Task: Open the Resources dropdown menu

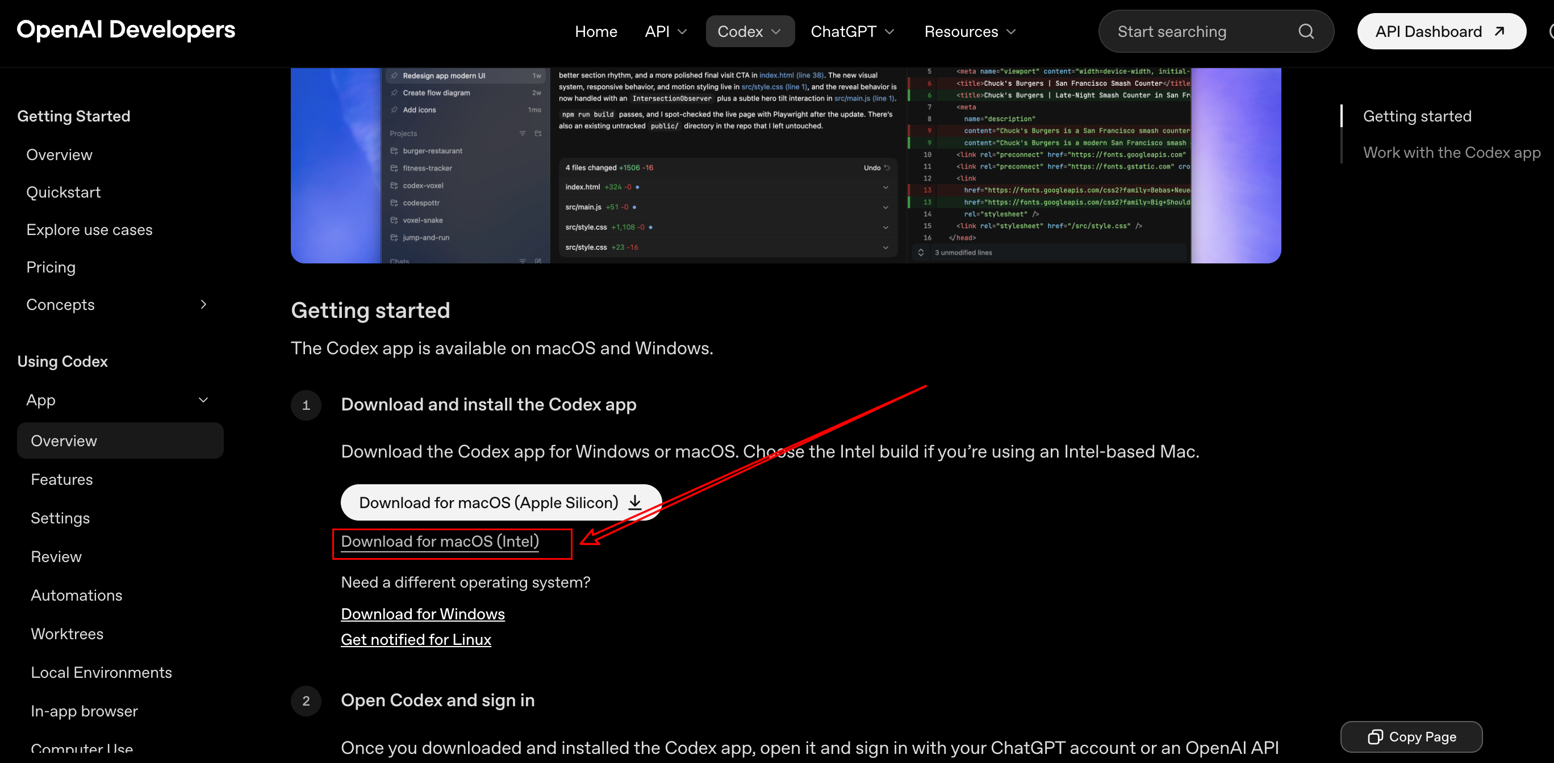Action: (970, 31)
